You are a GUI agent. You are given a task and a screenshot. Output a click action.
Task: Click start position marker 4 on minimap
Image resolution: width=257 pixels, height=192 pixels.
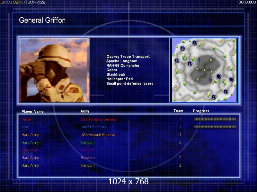point(190,63)
